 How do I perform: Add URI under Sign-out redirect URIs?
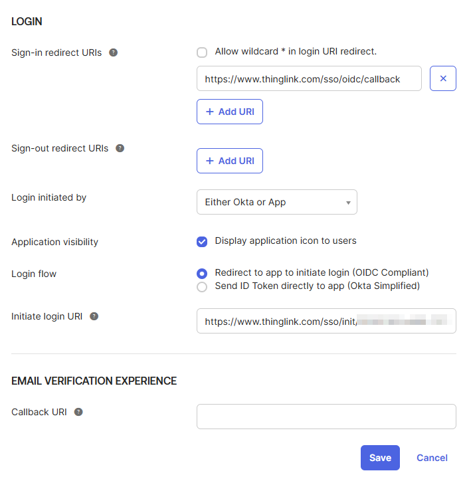[230, 161]
